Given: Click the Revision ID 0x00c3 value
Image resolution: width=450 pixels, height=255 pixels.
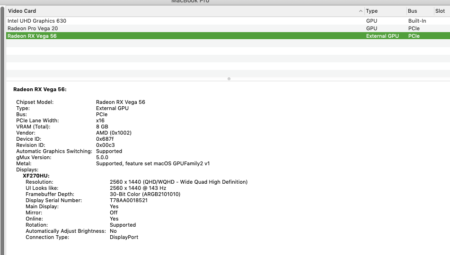Looking at the screenshot, I should click(x=106, y=145).
